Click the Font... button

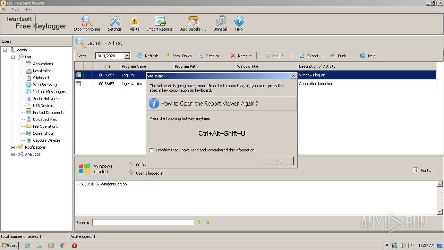[422, 170]
